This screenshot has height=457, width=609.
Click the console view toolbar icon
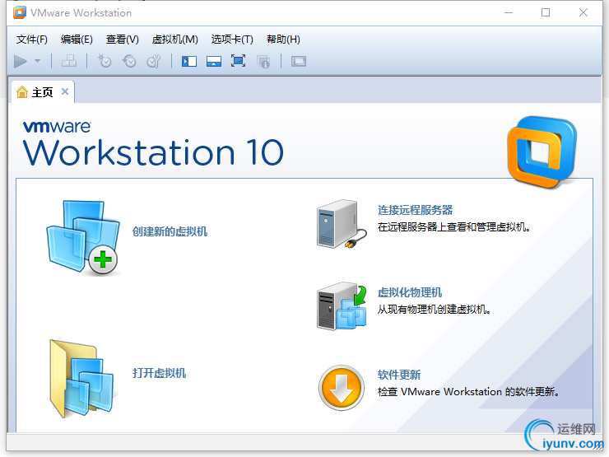point(299,62)
